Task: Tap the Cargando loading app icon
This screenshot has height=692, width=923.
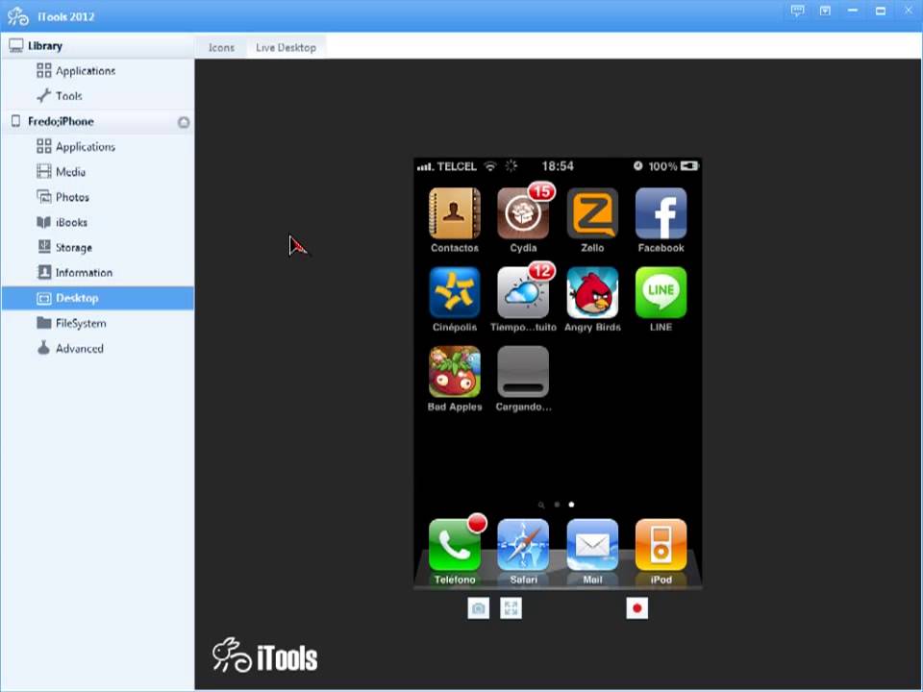Action: [x=523, y=372]
